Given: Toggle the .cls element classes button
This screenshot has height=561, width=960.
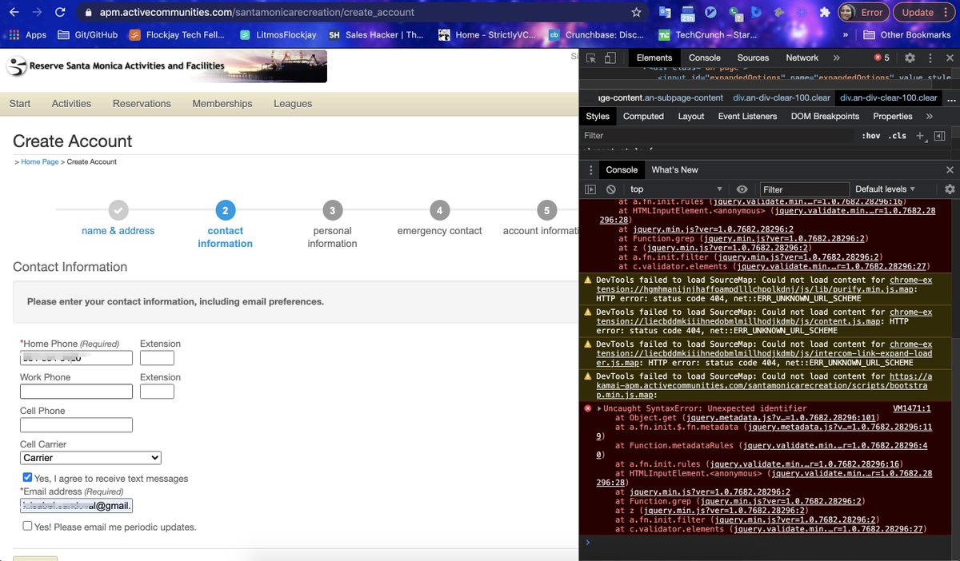Looking at the screenshot, I should [898, 136].
